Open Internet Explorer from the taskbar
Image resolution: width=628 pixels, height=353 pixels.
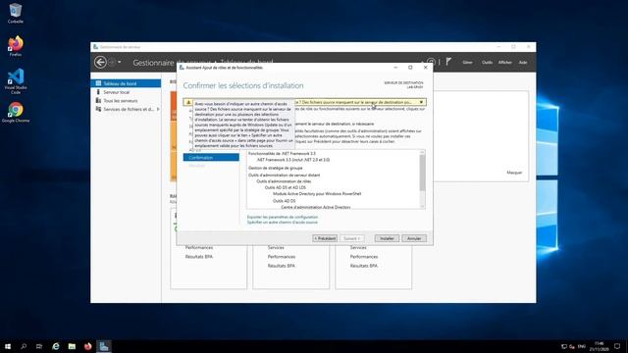click(56, 346)
